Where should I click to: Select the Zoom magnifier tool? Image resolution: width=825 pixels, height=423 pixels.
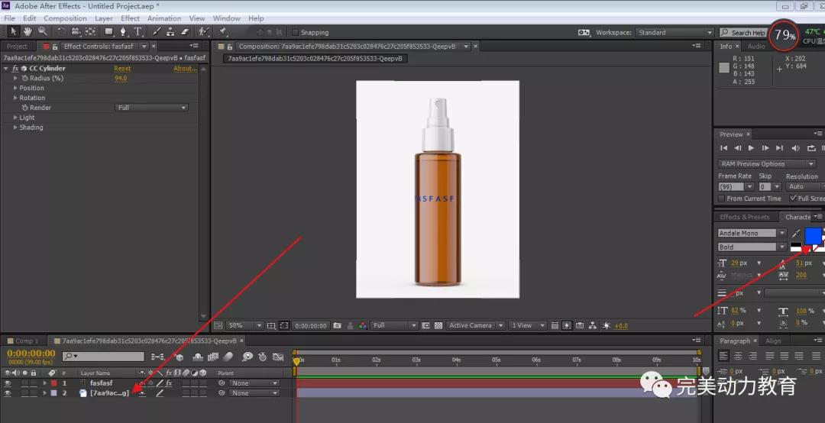click(x=42, y=32)
